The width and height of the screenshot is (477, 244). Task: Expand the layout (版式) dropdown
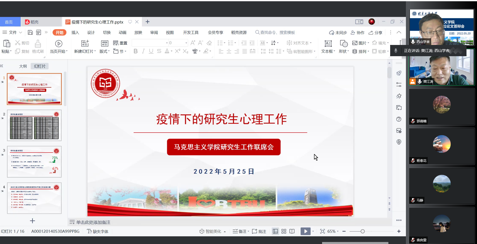click(105, 51)
